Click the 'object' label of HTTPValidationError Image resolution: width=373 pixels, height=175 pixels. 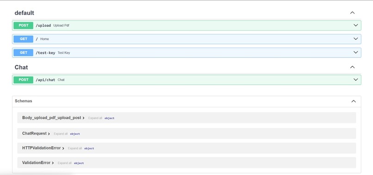pyautogui.click(x=89, y=149)
